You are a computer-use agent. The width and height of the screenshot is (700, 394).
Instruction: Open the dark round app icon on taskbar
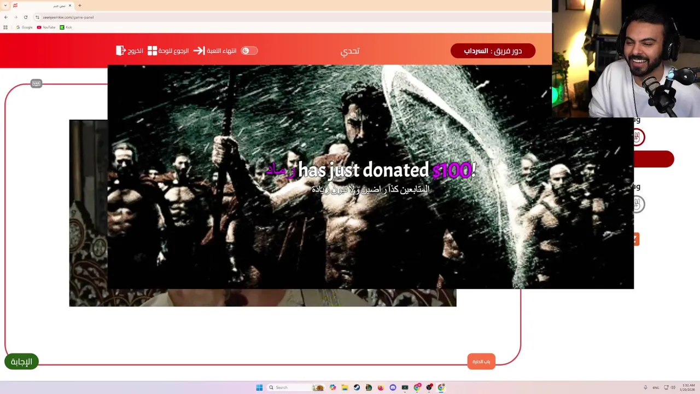click(x=429, y=387)
